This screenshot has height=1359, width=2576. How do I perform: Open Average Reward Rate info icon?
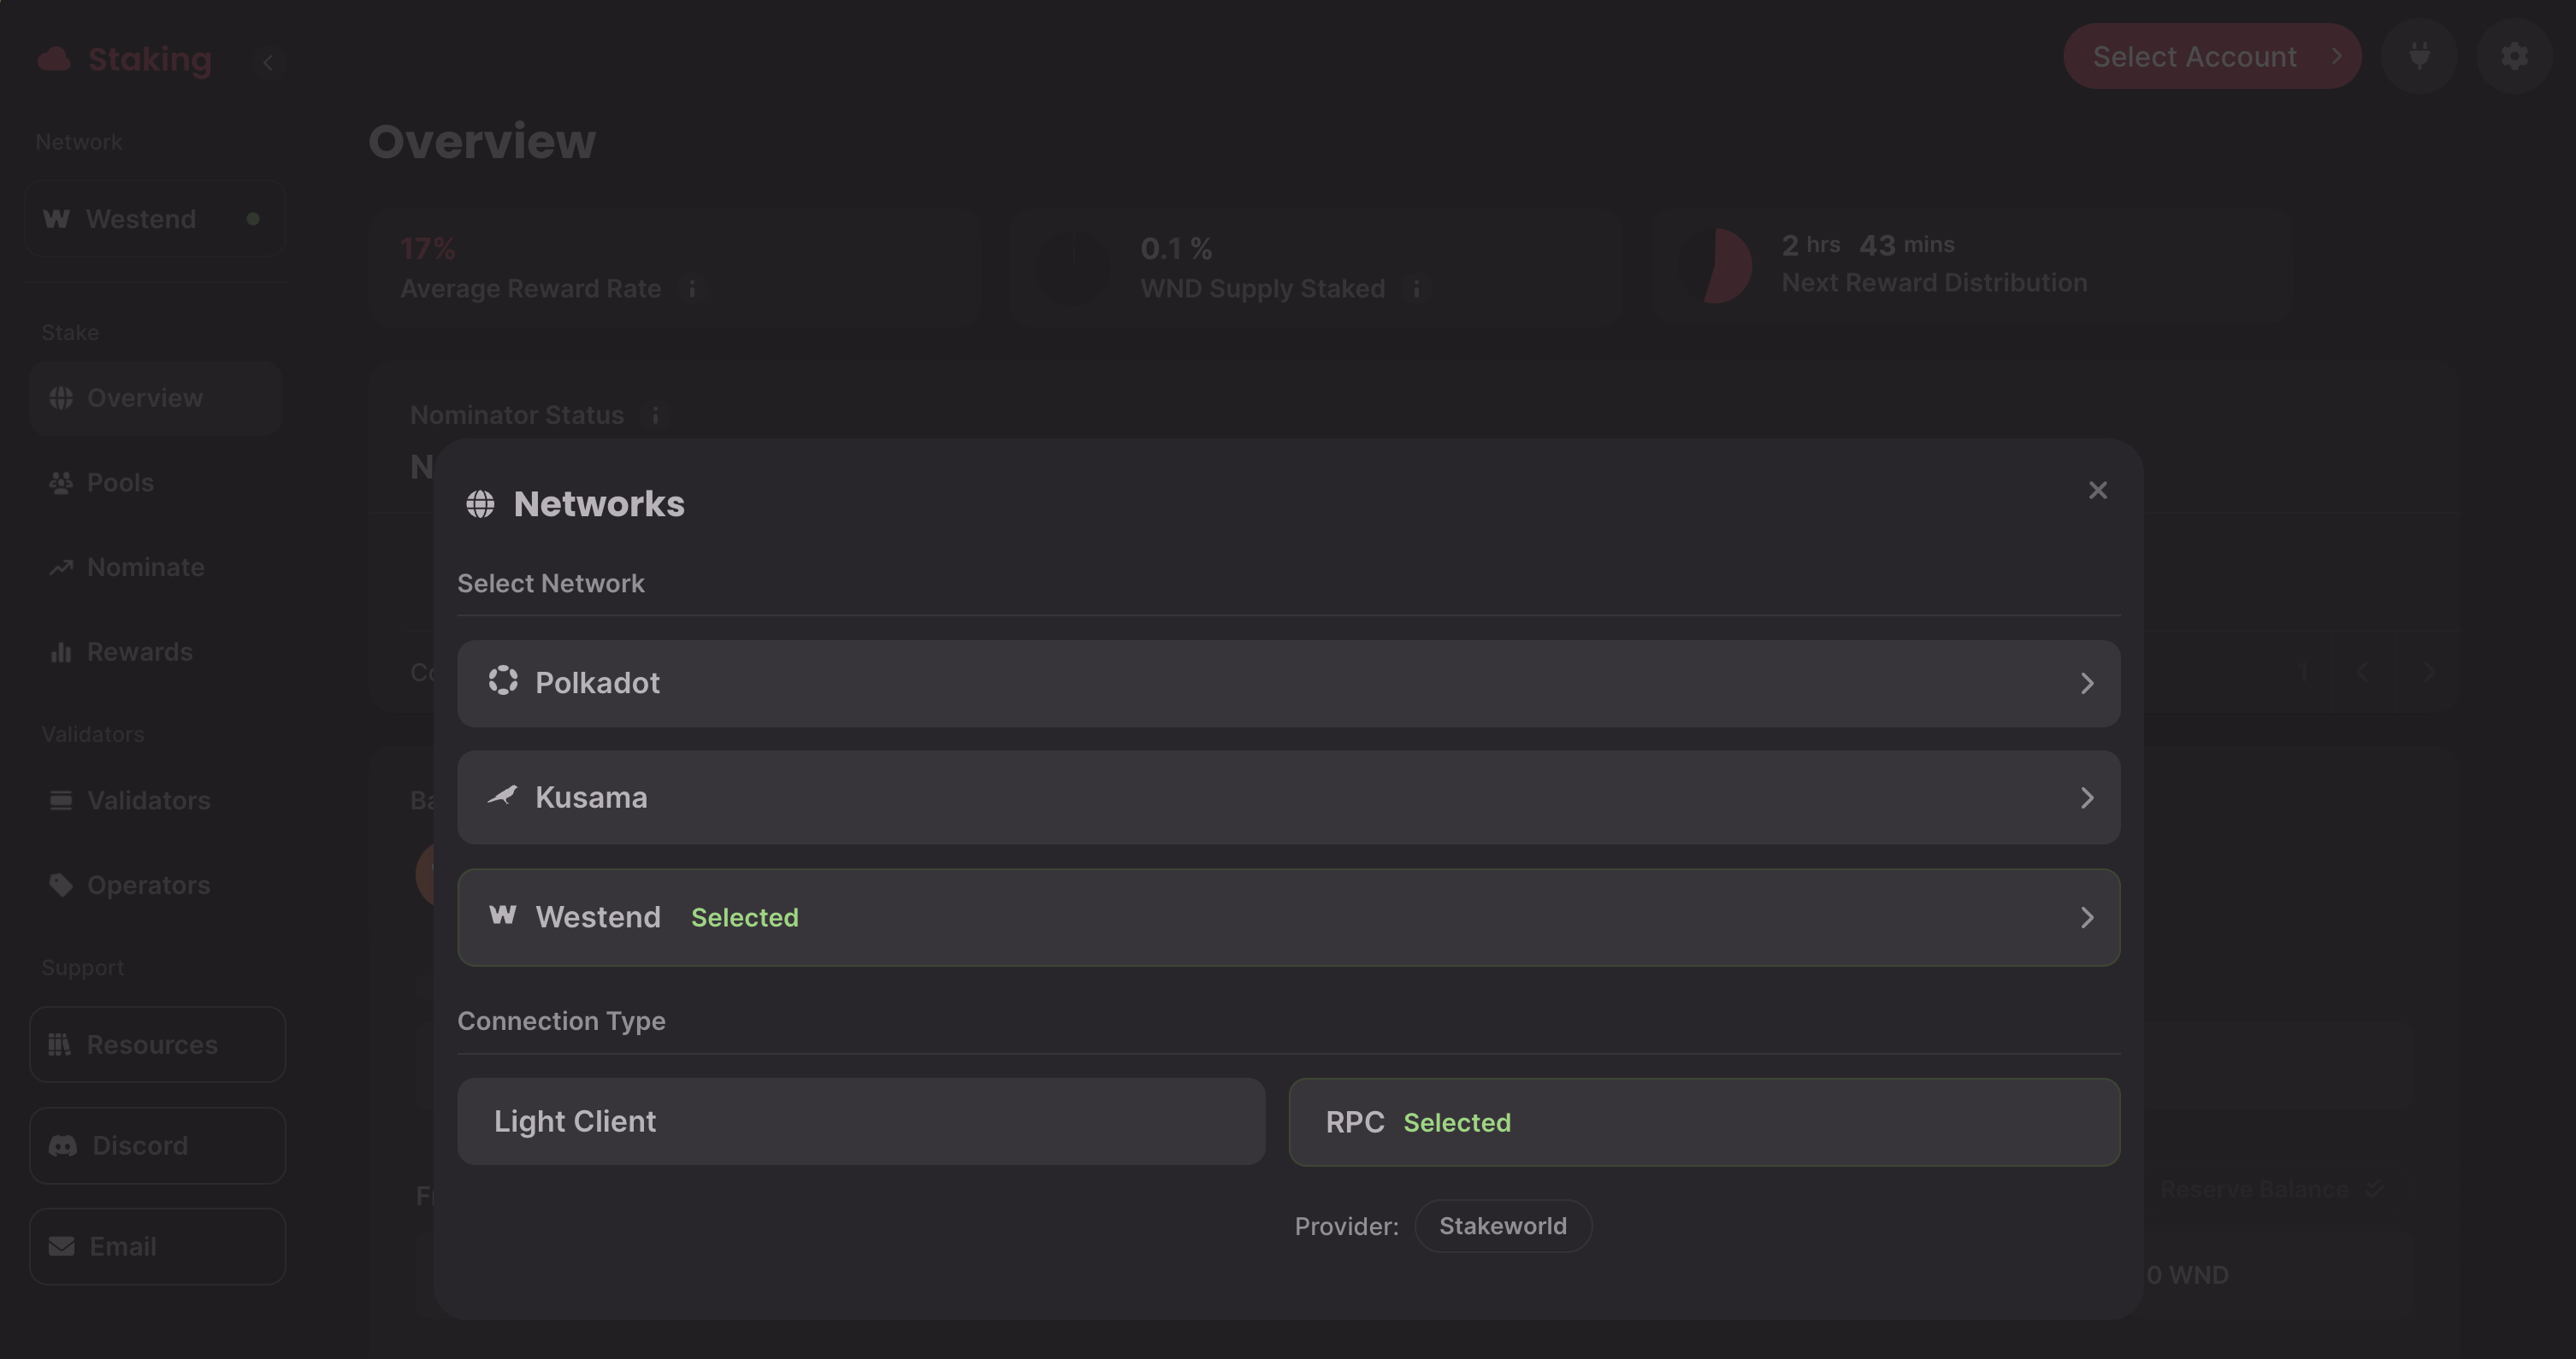pyautogui.click(x=691, y=289)
